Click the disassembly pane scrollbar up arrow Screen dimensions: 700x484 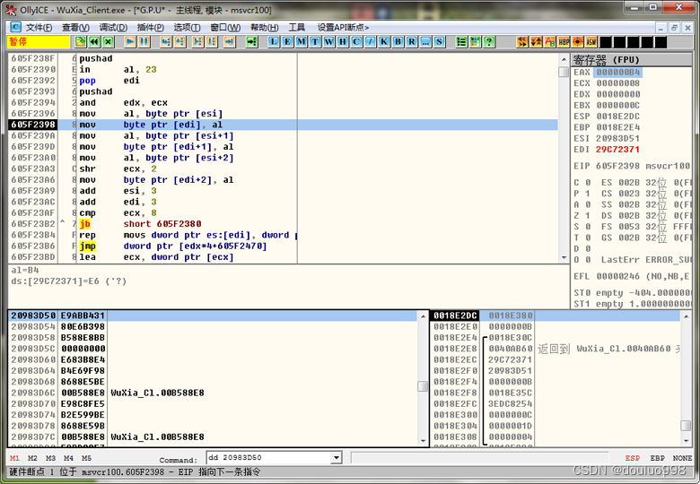pos(564,59)
